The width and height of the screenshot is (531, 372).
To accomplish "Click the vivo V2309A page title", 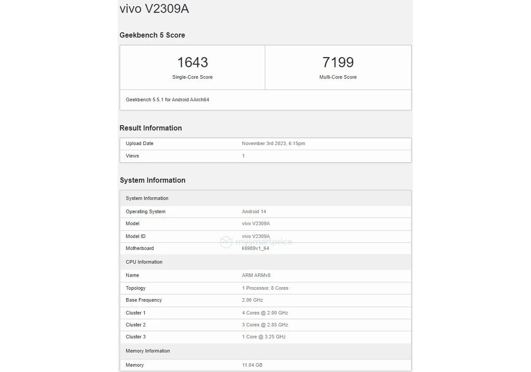I will 154,9.
